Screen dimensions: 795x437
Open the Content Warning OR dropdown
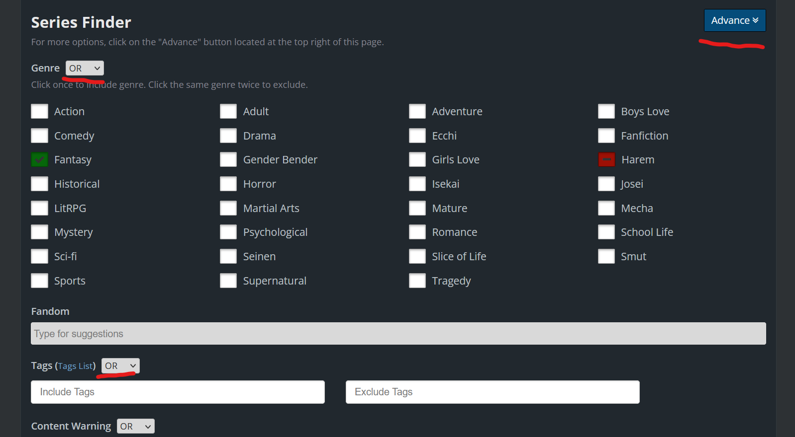tap(135, 427)
